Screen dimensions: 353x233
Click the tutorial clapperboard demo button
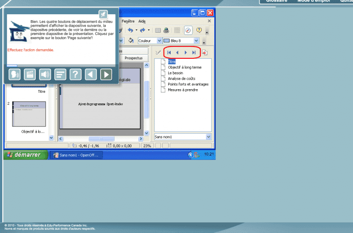(x=30, y=74)
